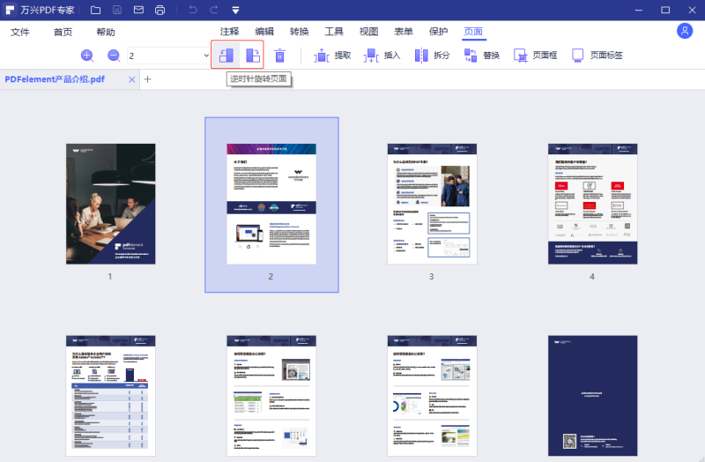
Task: Select the 页面 tab
Action: tap(473, 32)
